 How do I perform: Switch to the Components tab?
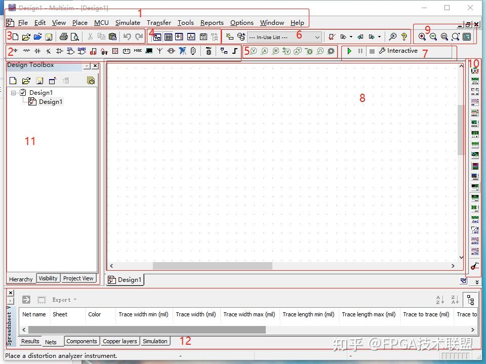pyautogui.click(x=82, y=341)
